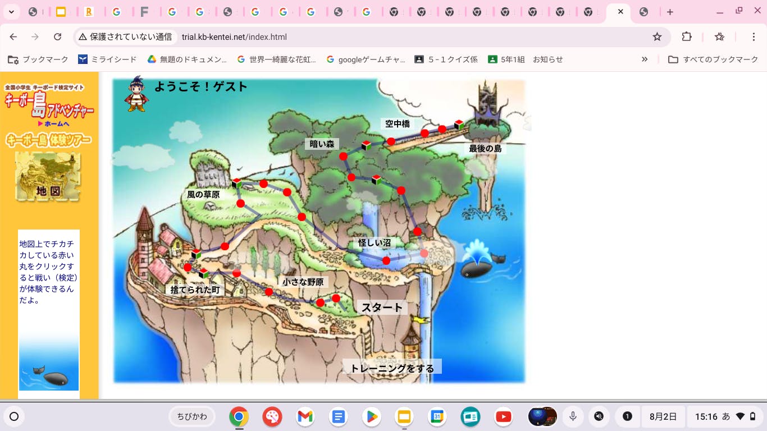
Task: Reload the page
Action: tap(57, 37)
